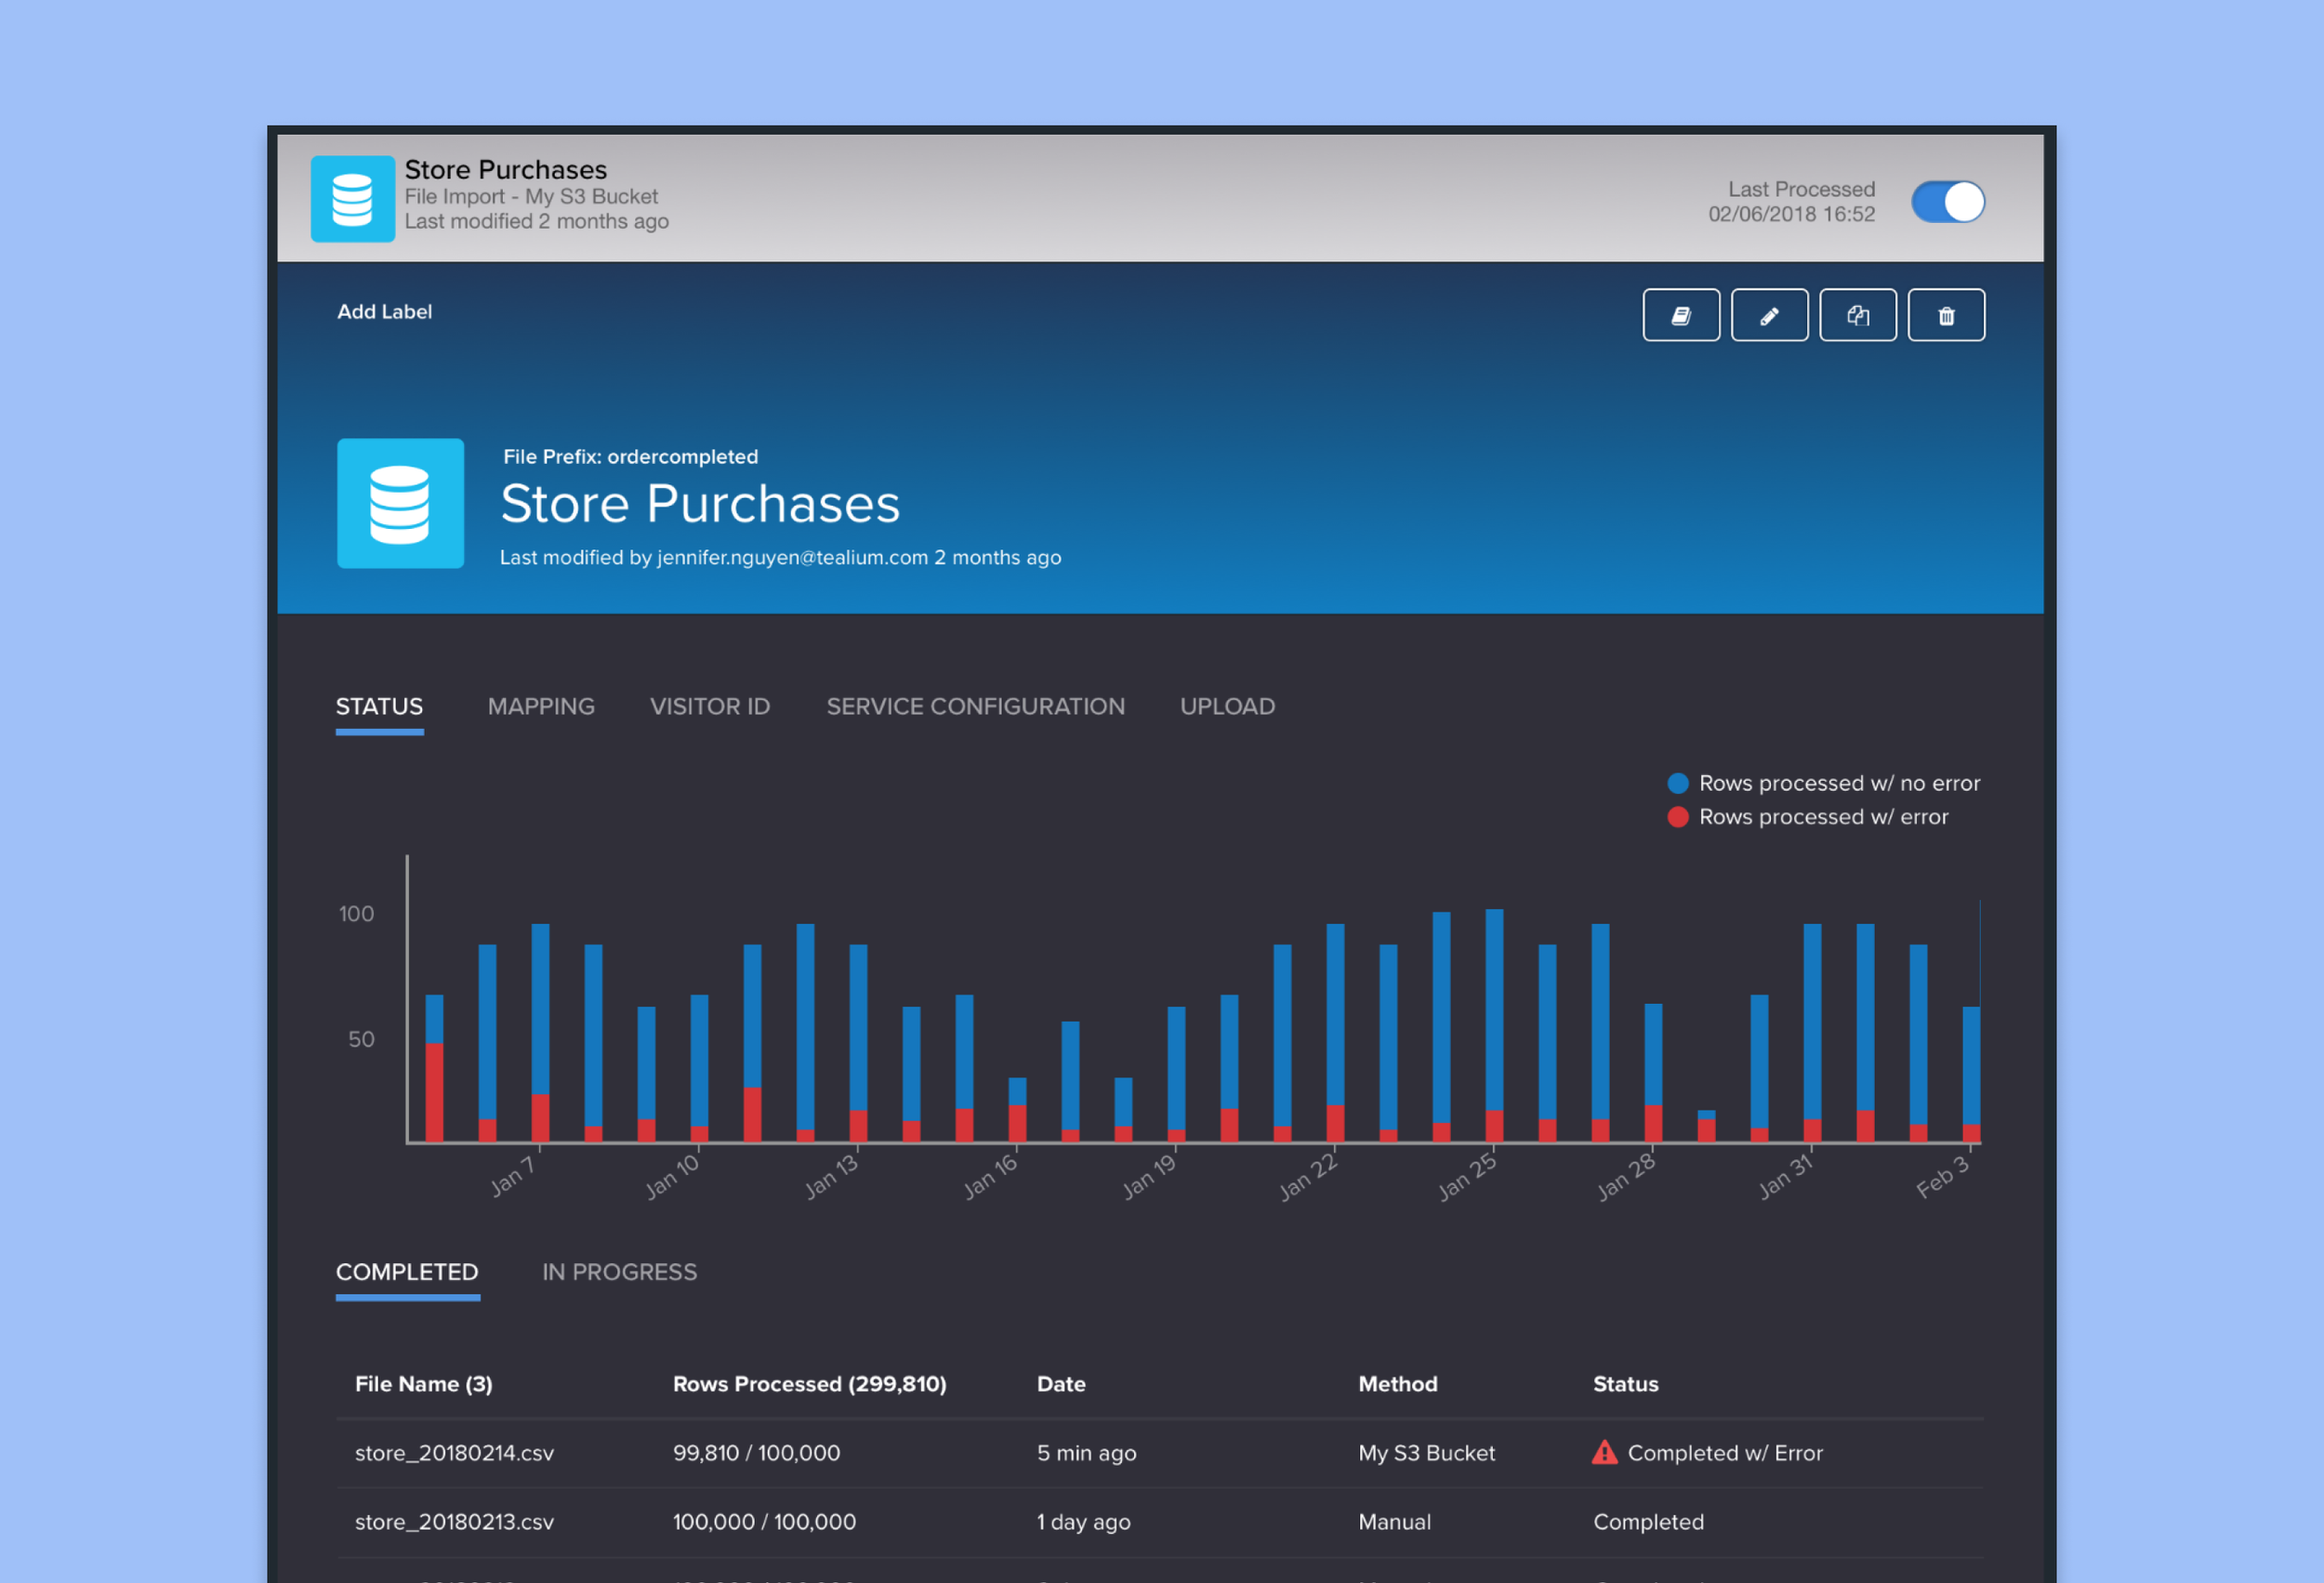This screenshot has width=2324, height=1583.
Task: Click small database icon in top header
Action: click(x=352, y=199)
